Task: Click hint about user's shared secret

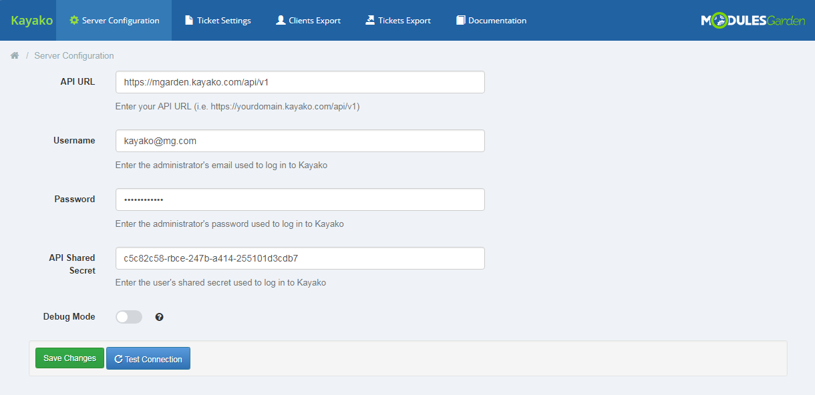Action: click(x=220, y=282)
